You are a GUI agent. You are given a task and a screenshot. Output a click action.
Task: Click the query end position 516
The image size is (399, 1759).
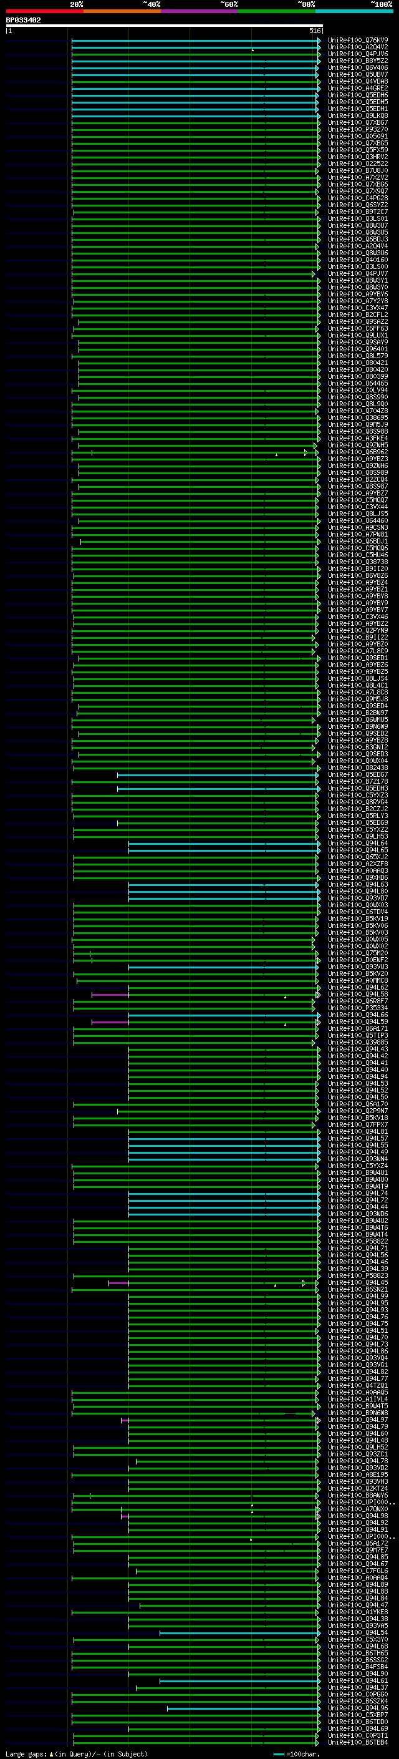click(314, 31)
